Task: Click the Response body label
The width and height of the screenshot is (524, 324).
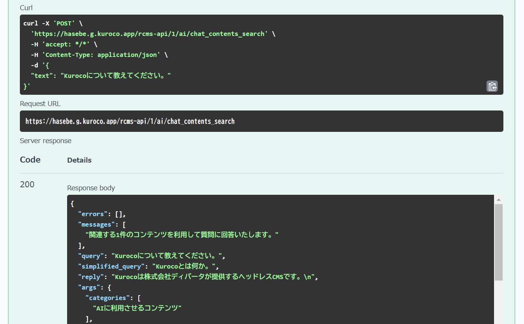Action: (x=91, y=188)
